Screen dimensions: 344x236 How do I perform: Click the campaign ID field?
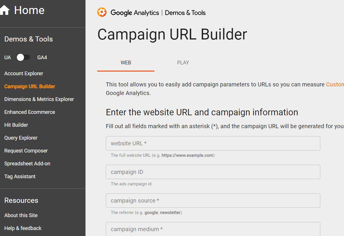coord(213,172)
